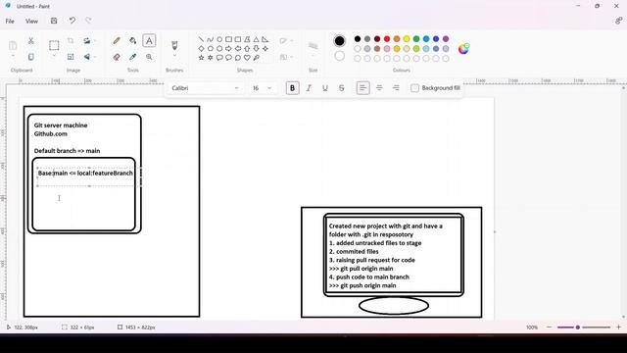Enable the Background fill checkbox

click(414, 88)
